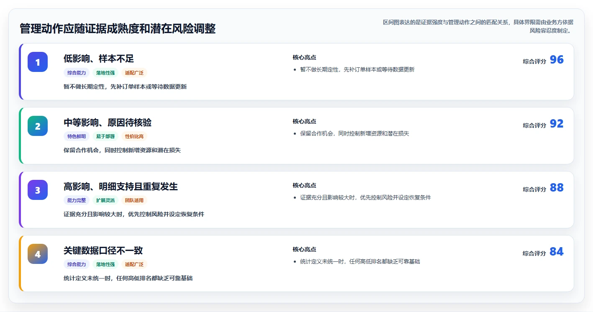Select the page title 管理动作应随证据成熟度和潜在风险调整

(x=118, y=28)
